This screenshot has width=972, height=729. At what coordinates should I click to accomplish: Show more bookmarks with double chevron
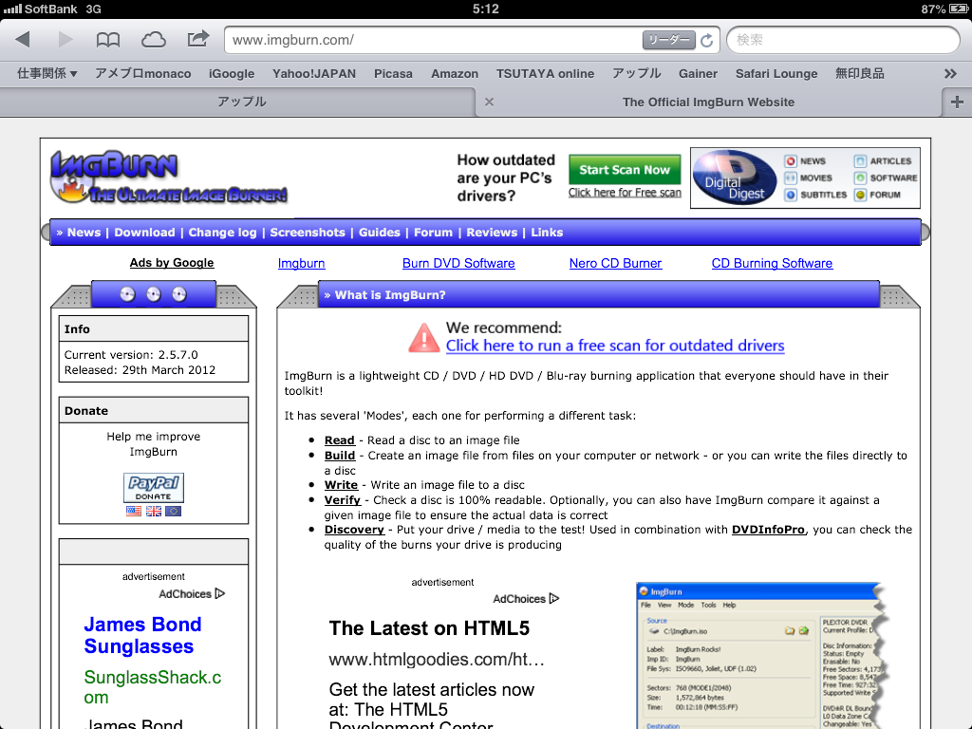[x=950, y=74]
